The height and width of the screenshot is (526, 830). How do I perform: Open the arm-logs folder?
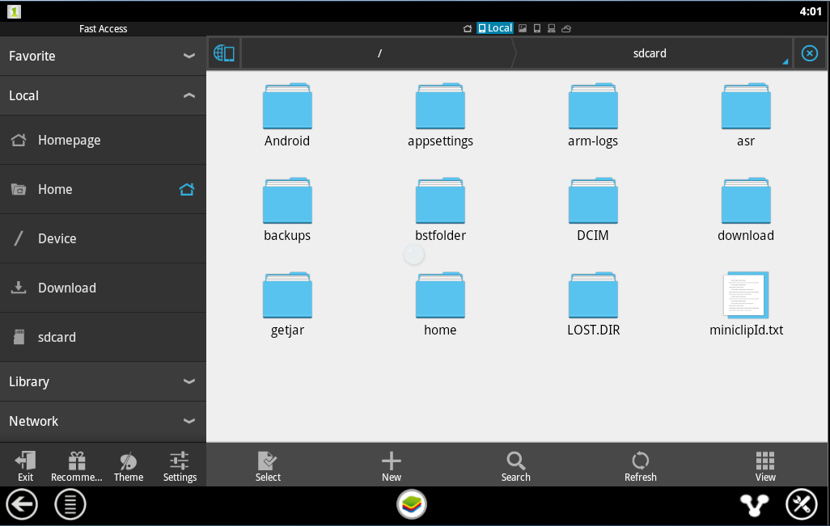point(593,116)
